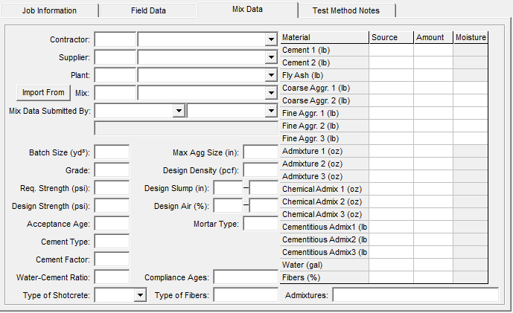The image size is (513, 313).
Task: Click the Max Agg Size field
Action: coord(261,152)
